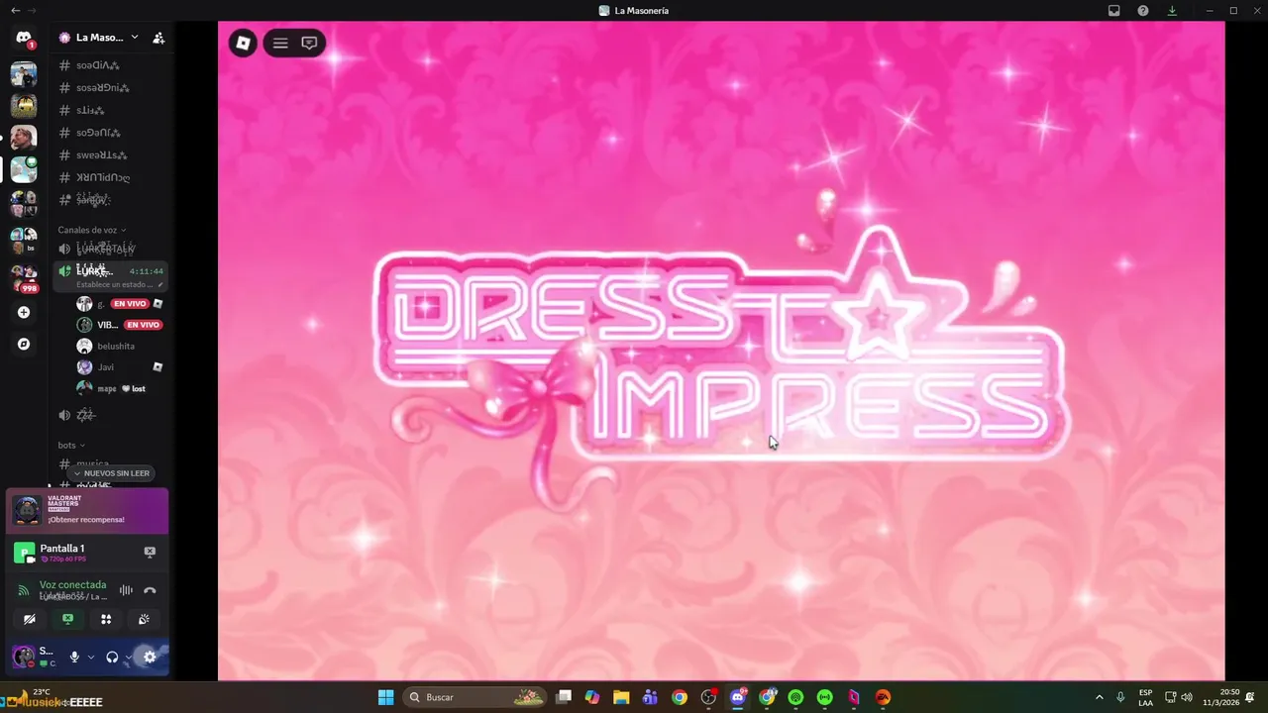Open activities icon in voice panel
Image resolution: width=1268 pixels, height=713 pixels.
coord(106,619)
